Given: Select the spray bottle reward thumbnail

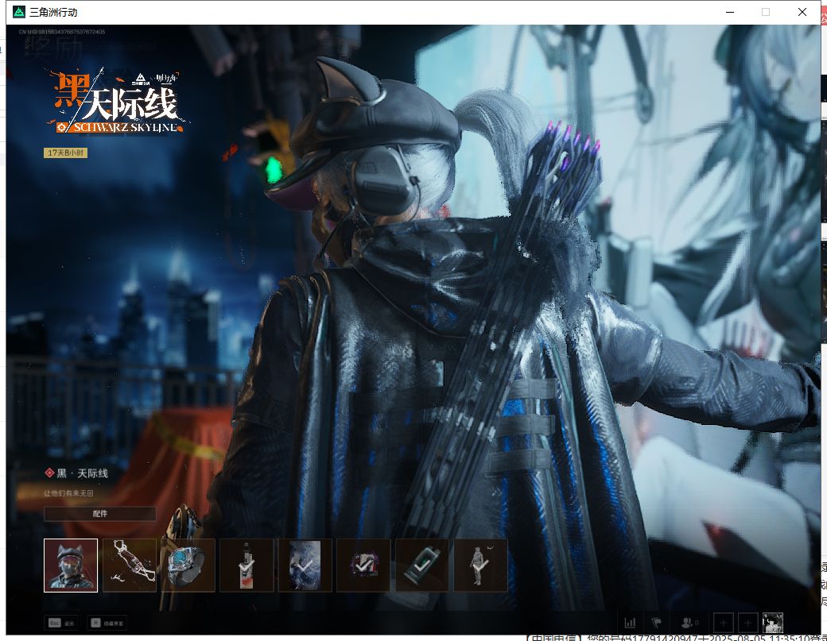Looking at the screenshot, I should click(247, 566).
